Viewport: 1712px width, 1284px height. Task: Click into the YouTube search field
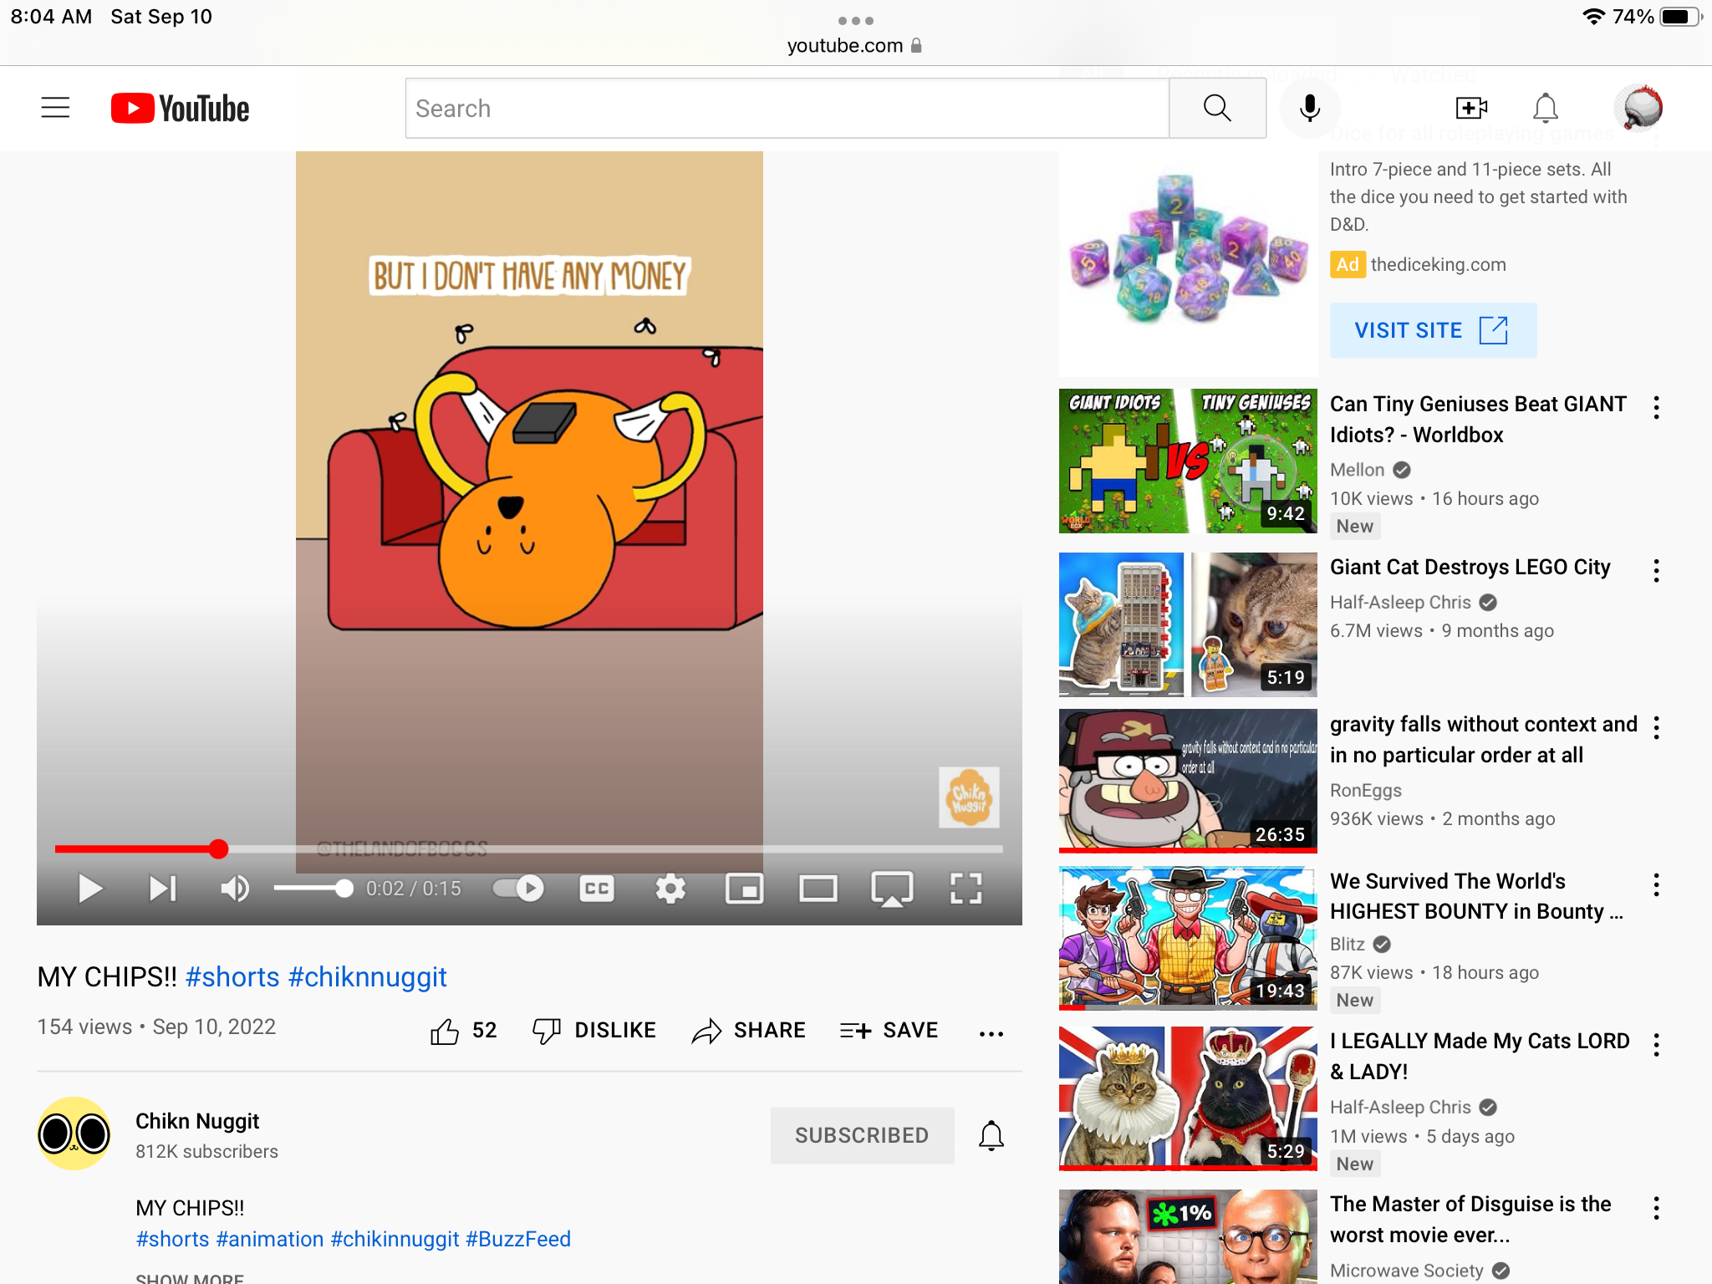(786, 109)
